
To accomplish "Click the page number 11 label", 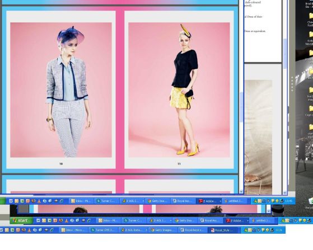I will click(x=179, y=164).
